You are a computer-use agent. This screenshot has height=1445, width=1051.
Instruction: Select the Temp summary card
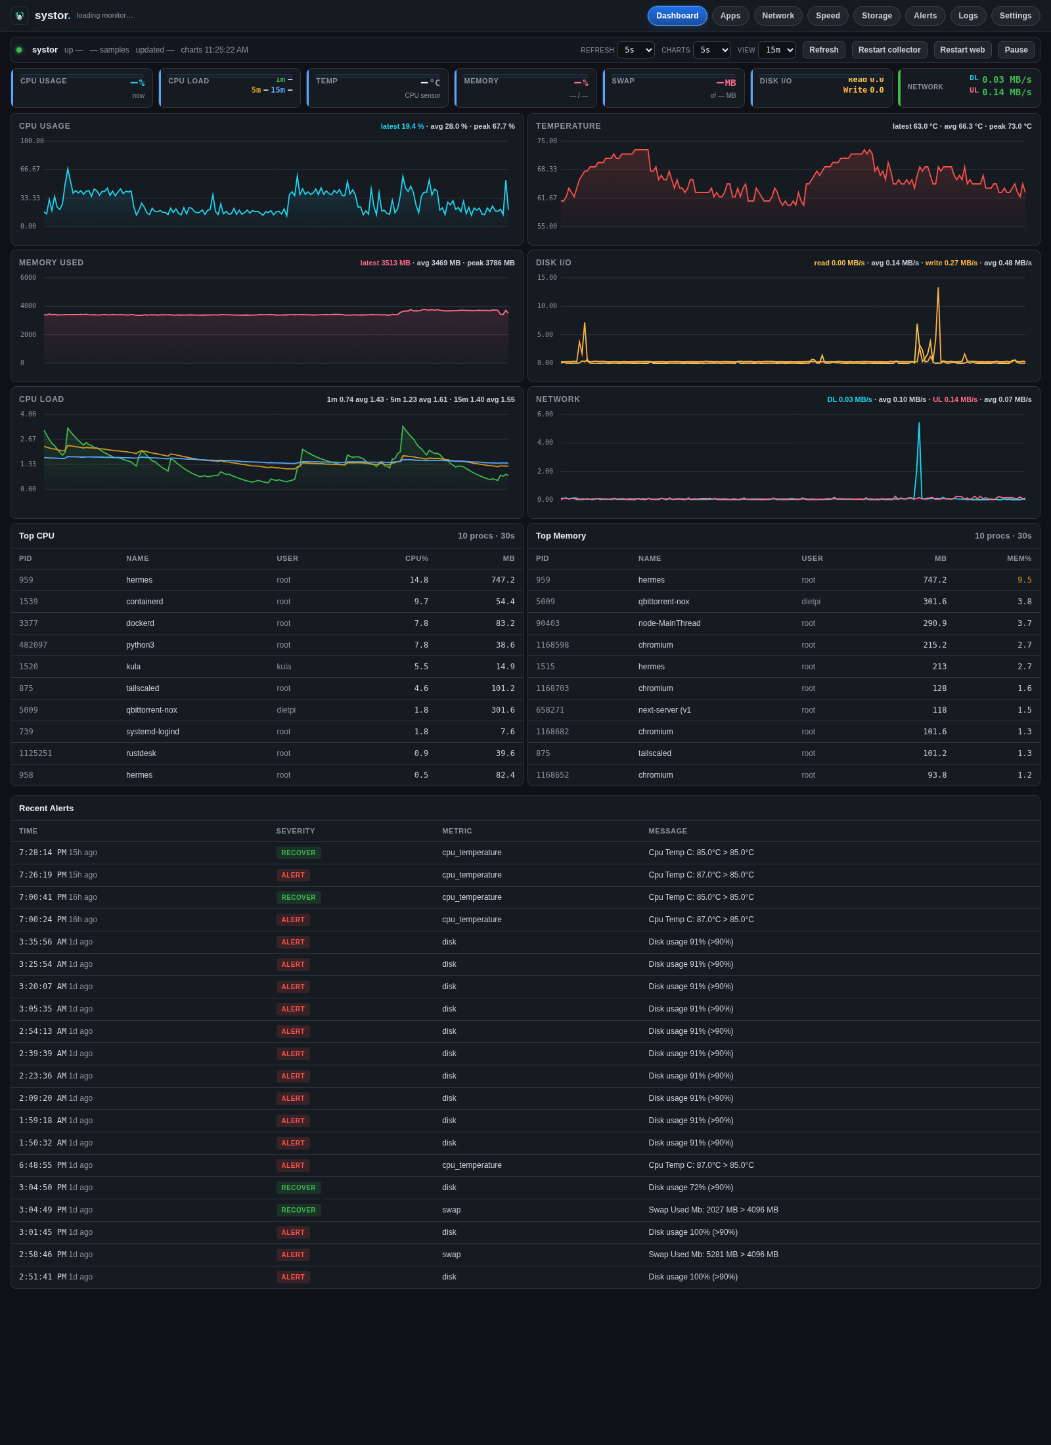click(x=378, y=88)
